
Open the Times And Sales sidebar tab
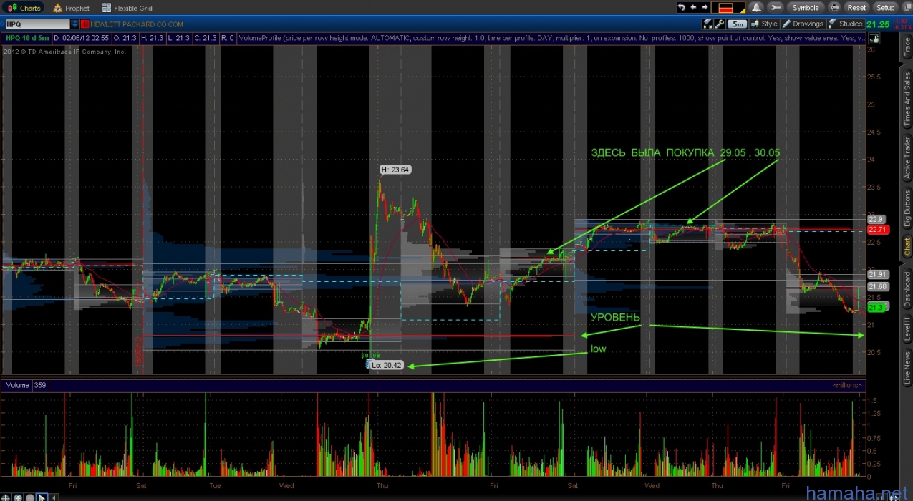pyautogui.click(x=907, y=99)
